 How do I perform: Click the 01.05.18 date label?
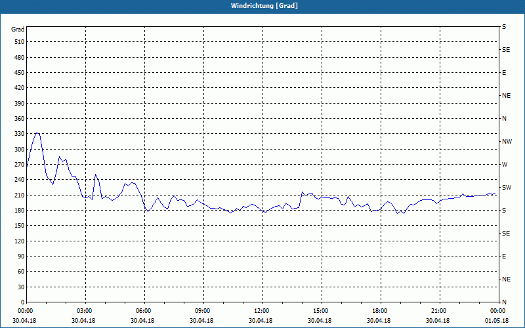(x=497, y=321)
